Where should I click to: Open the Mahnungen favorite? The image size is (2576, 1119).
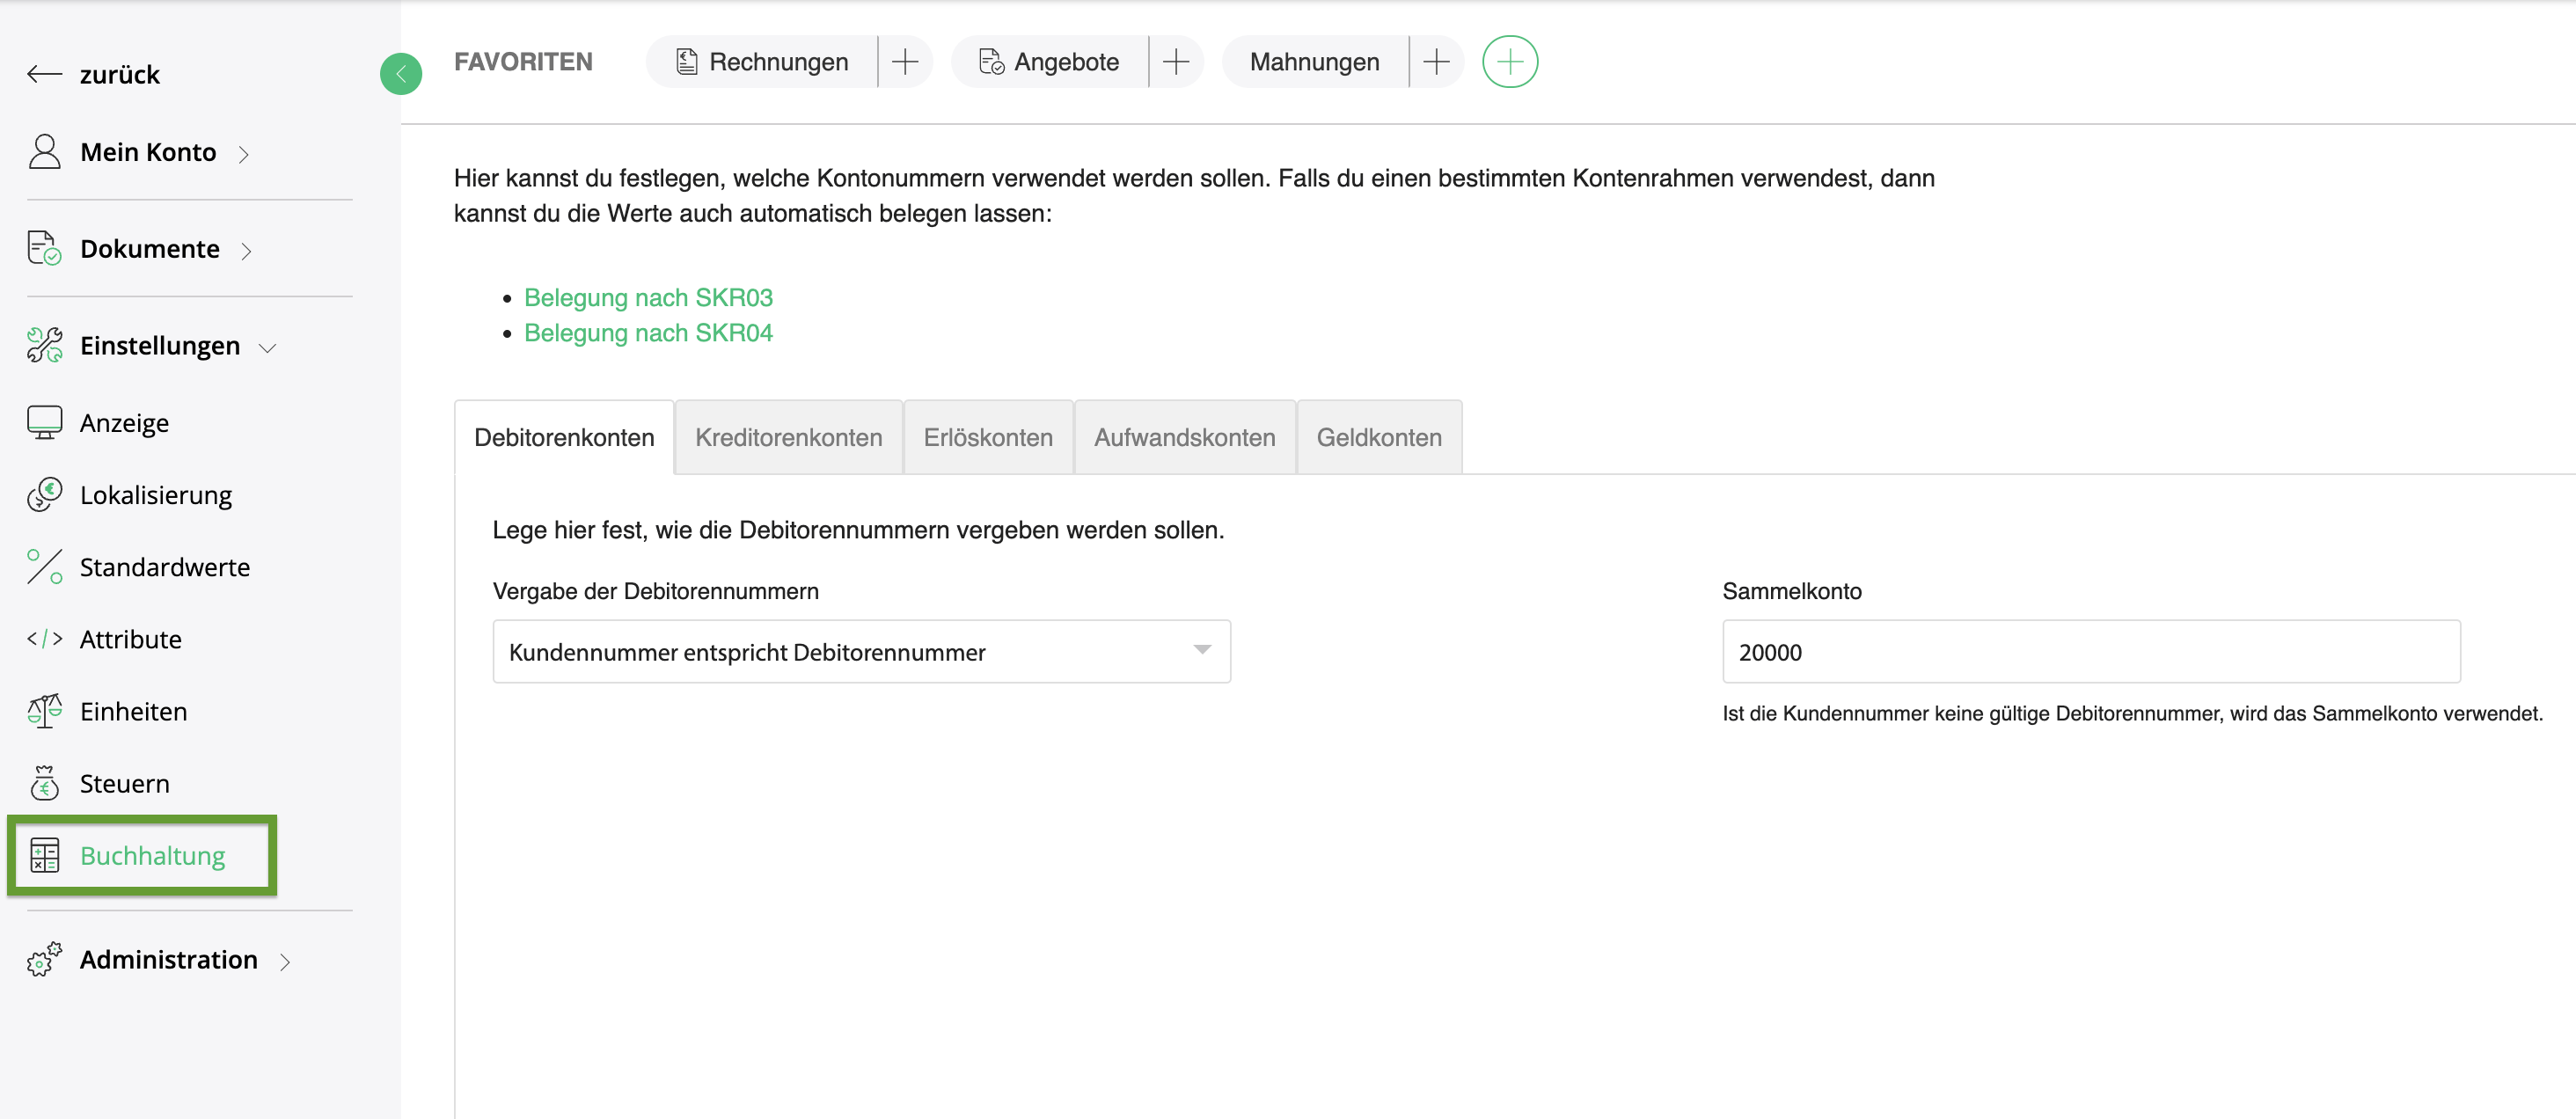(x=1314, y=62)
